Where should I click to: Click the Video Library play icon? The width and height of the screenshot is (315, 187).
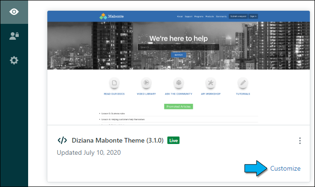pos(146,83)
